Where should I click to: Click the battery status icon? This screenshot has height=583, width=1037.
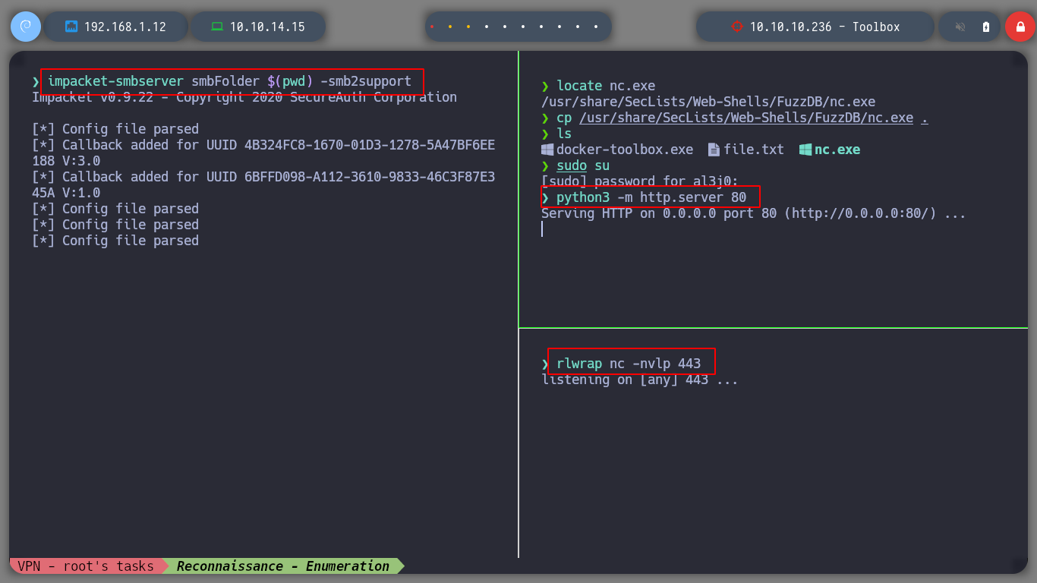click(986, 27)
